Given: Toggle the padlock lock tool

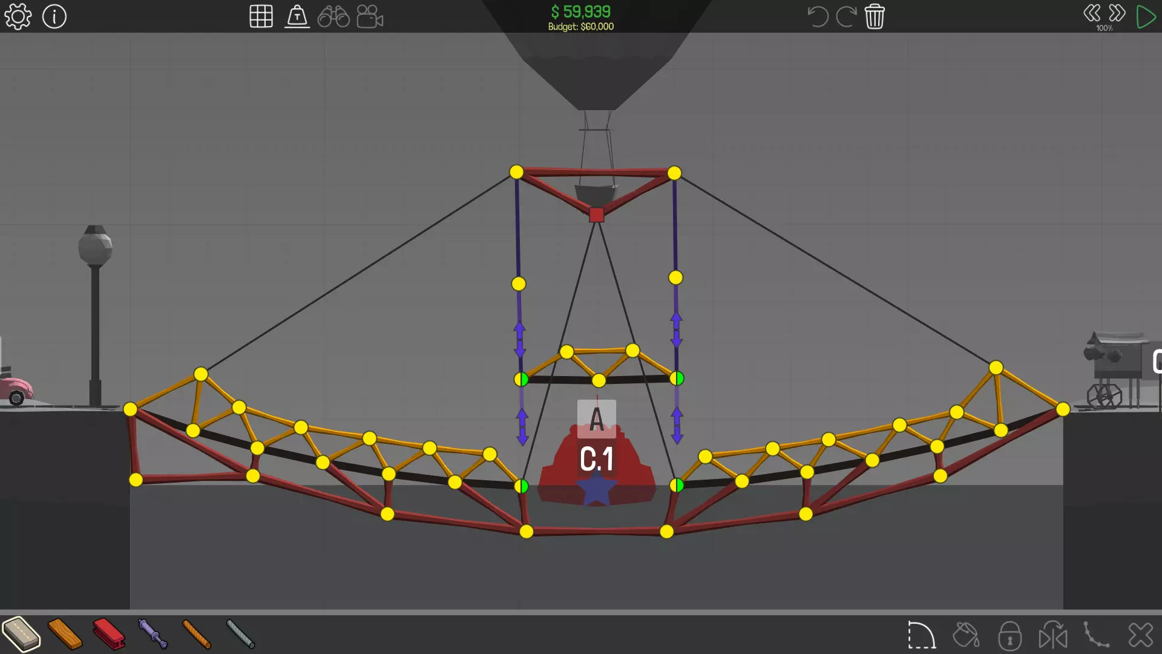Looking at the screenshot, I should point(1009,636).
